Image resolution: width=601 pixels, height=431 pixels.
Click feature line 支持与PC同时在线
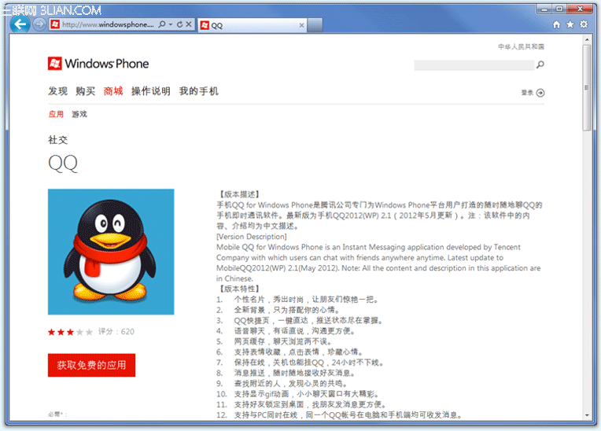point(339,415)
